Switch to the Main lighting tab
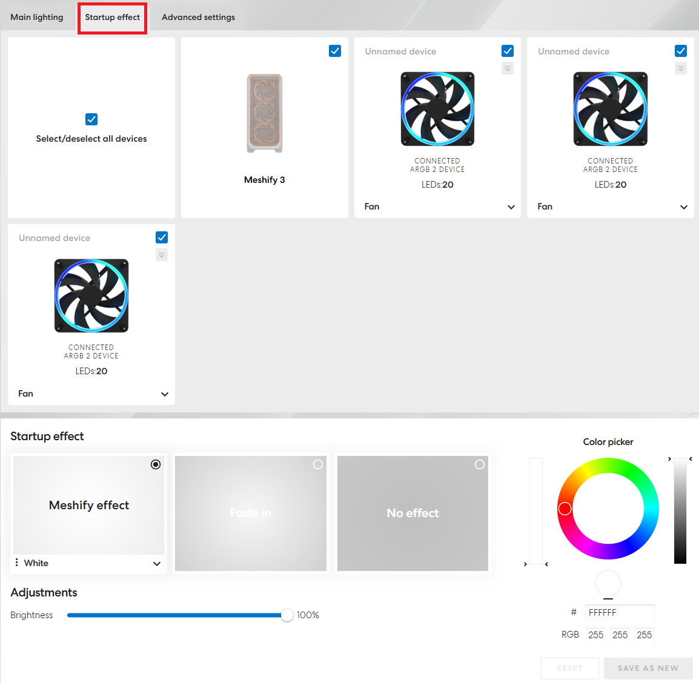Viewport: 699px width, 683px height. pyautogui.click(x=36, y=18)
